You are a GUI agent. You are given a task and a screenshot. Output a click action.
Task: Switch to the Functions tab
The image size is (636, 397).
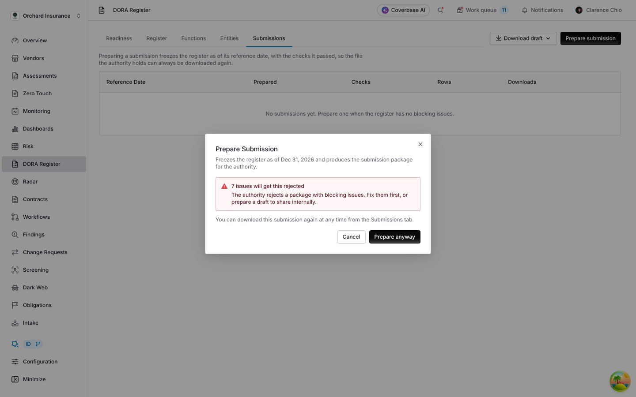coord(193,38)
